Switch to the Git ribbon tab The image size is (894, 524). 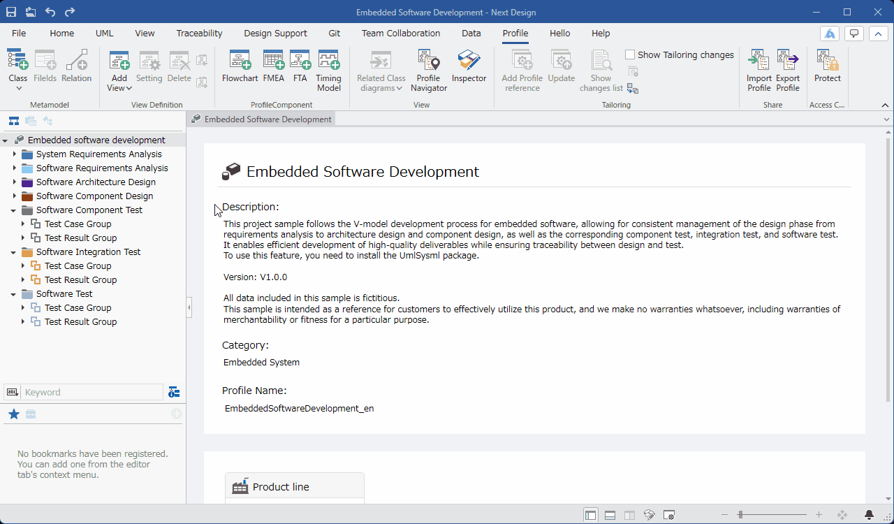(x=335, y=34)
